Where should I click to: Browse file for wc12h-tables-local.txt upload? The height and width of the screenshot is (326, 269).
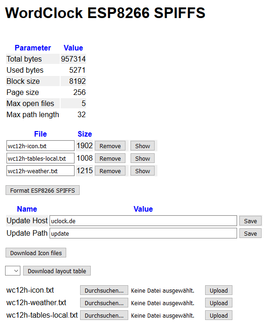click(x=104, y=315)
